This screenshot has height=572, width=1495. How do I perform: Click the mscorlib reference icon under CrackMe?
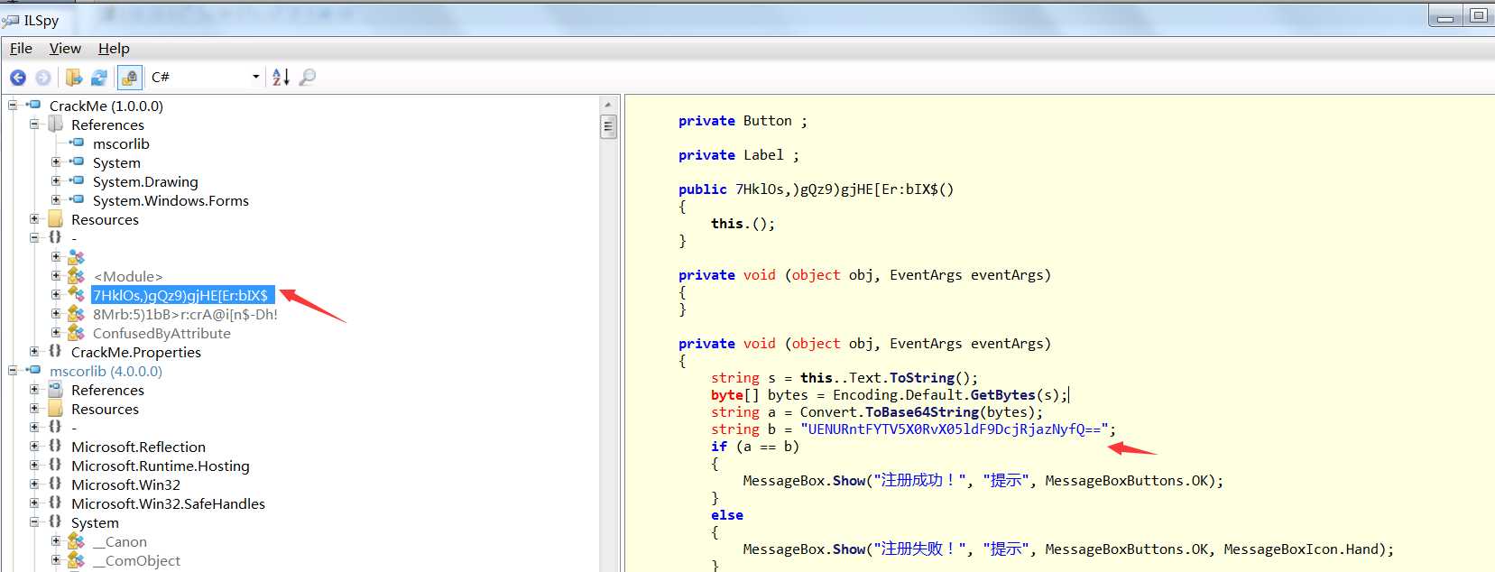(x=77, y=143)
